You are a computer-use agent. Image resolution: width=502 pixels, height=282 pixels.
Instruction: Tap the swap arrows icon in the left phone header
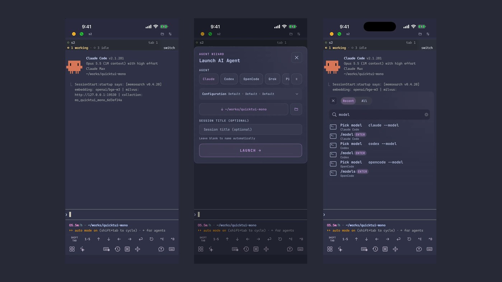coord(170,34)
